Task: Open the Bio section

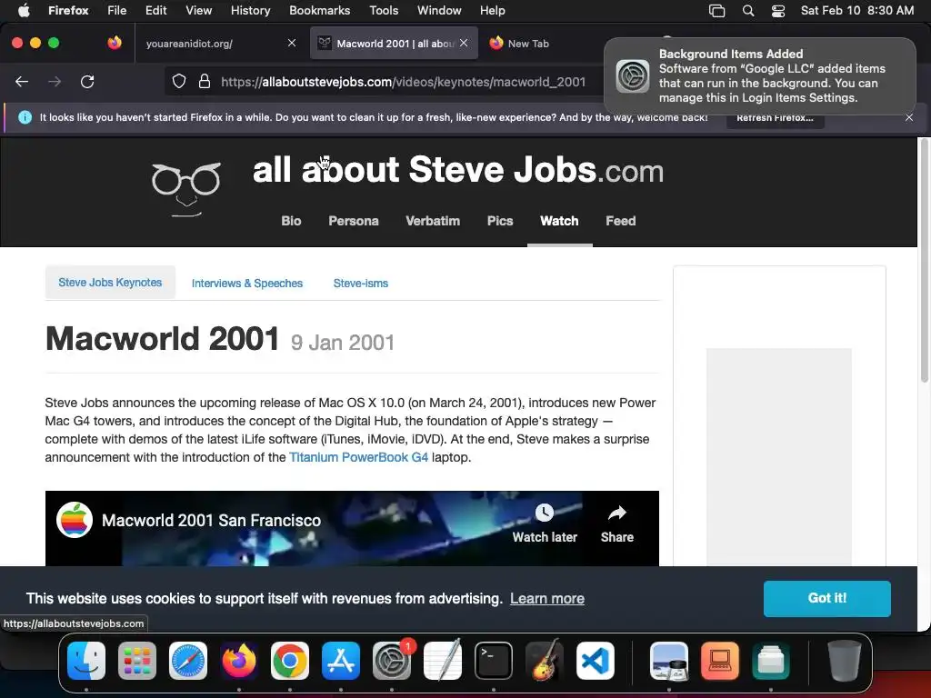Action: point(291,221)
